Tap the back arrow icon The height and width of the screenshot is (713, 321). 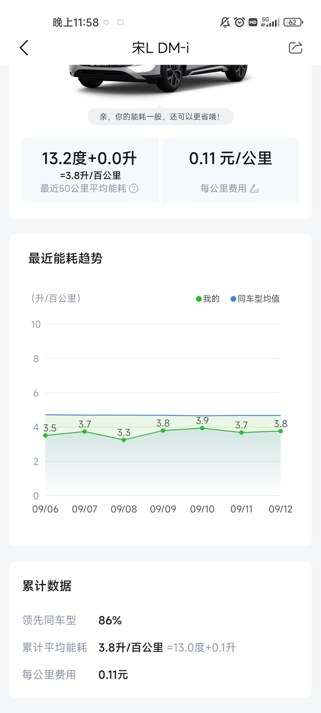click(x=24, y=48)
